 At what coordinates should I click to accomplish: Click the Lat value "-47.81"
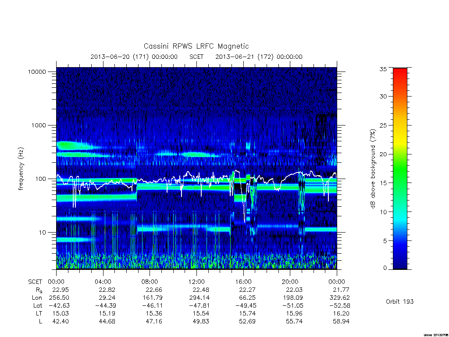(200, 306)
